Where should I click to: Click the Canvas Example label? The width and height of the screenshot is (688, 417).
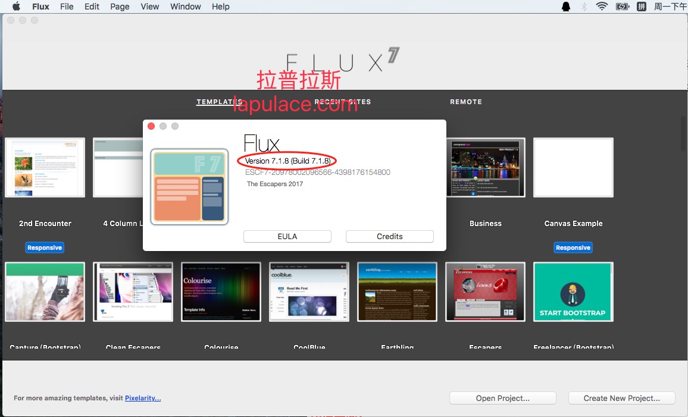[573, 224]
